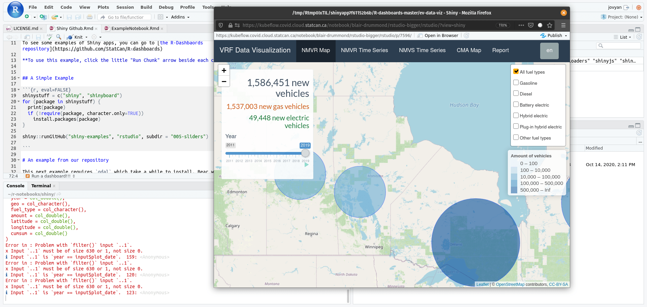Publish the Shiny application
Viewport: 647px width, 307px height.
click(551, 36)
